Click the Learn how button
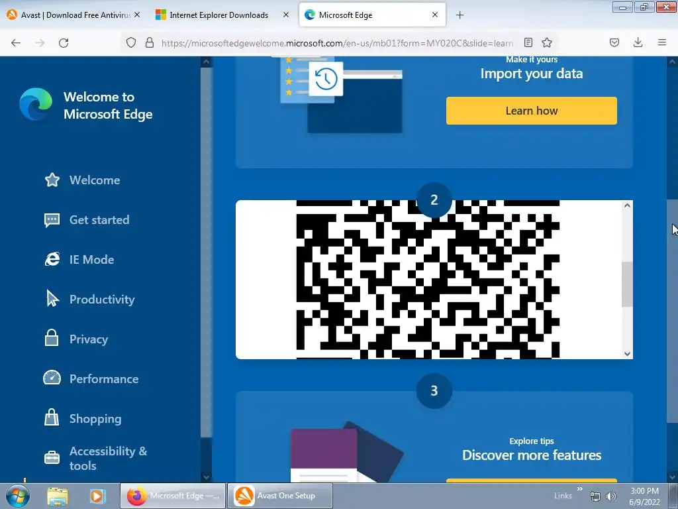The image size is (678, 509). pos(532,111)
